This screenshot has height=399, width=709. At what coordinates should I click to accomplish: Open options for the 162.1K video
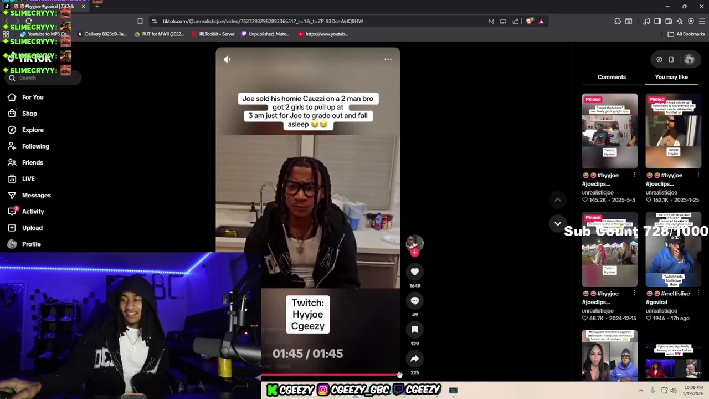tap(698, 175)
